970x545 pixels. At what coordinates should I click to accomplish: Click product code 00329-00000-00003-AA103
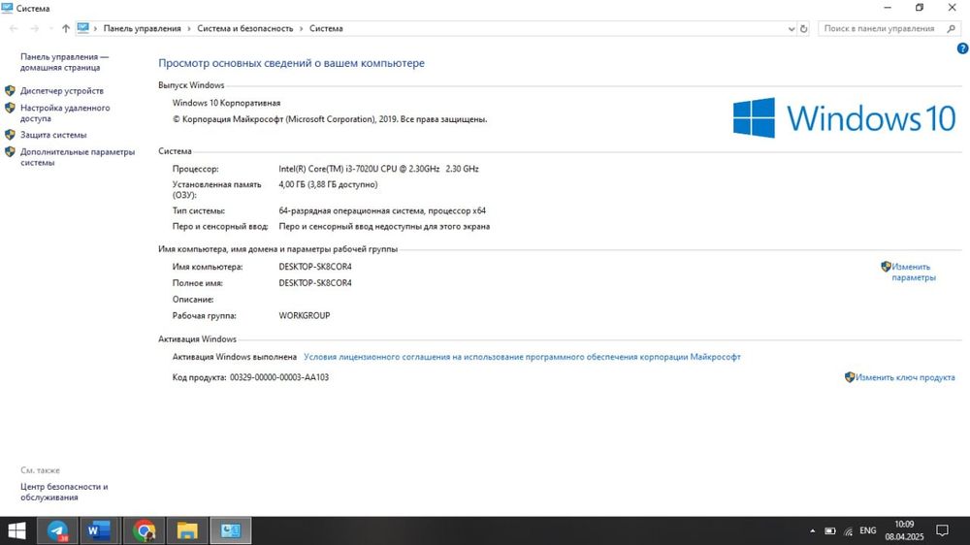[279, 377]
